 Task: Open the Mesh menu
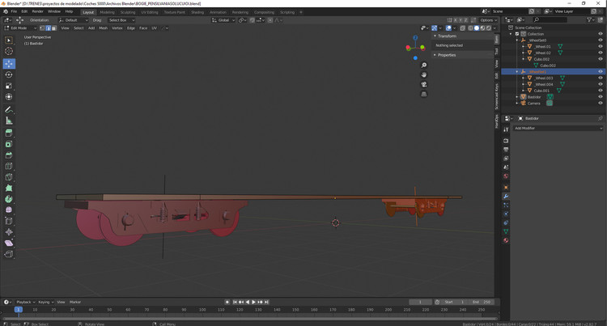point(103,28)
